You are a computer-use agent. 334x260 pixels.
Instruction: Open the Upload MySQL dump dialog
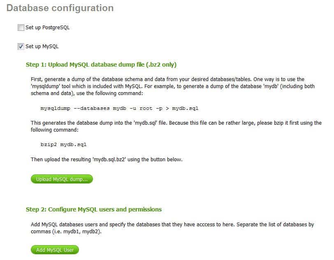[62, 179]
